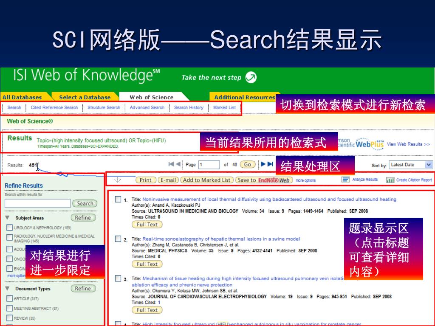
Task: Click the Topic=(high intensity focused ultrsound) query text
Action: [x=101, y=140]
